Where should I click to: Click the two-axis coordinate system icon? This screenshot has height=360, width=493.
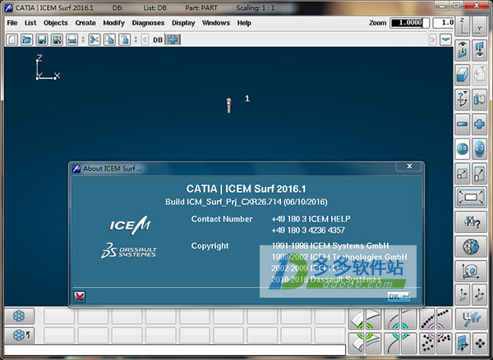coord(463,294)
